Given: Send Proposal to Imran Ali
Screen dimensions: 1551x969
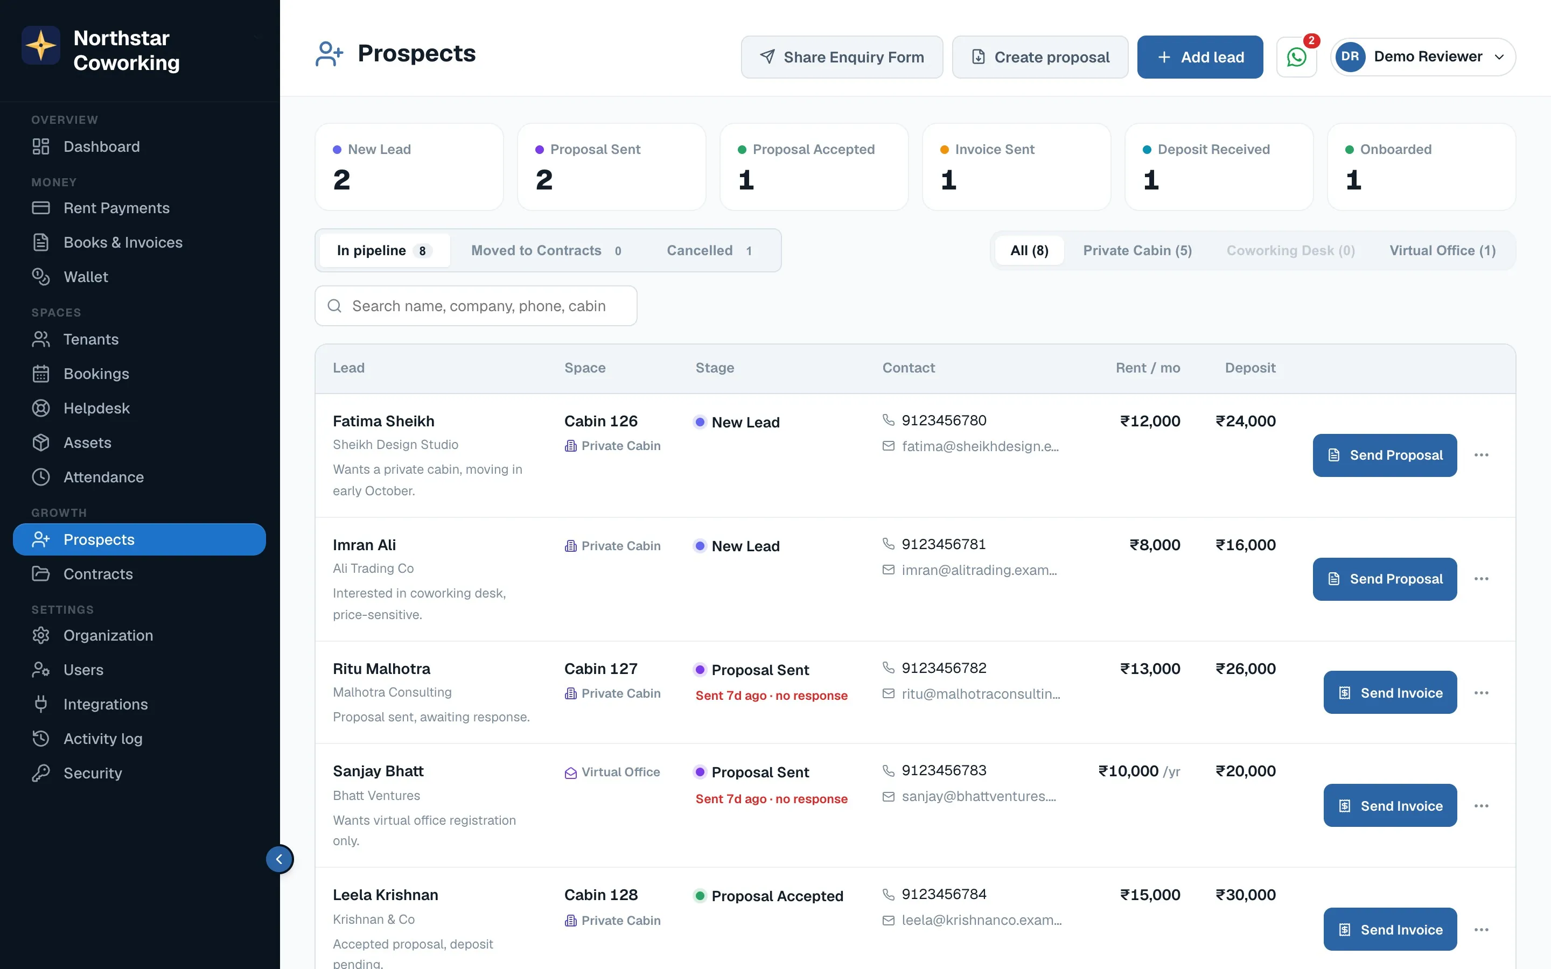Looking at the screenshot, I should pyautogui.click(x=1385, y=579).
